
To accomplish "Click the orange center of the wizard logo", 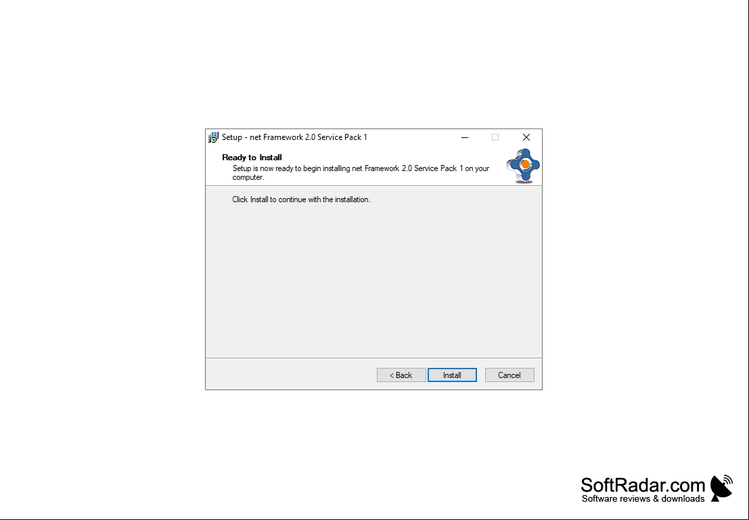I will coord(525,164).
